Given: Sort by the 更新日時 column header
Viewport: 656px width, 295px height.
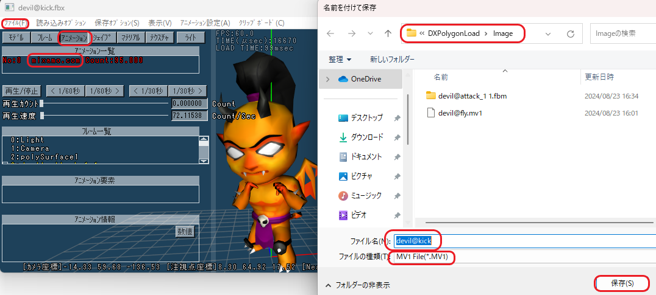Looking at the screenshot, I should pos(599,77).
